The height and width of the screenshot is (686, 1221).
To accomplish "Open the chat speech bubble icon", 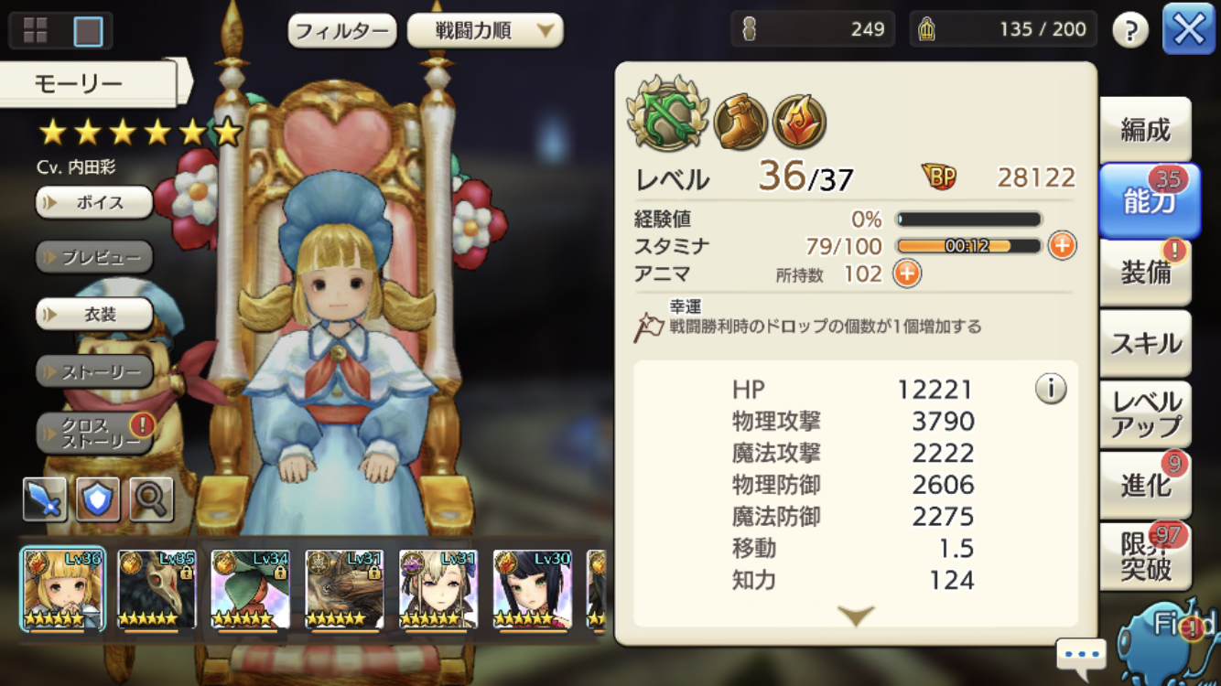I will [x=1081, y=655].
